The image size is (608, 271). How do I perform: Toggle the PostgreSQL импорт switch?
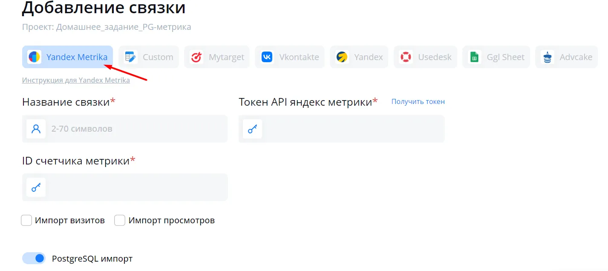point(34,258)
